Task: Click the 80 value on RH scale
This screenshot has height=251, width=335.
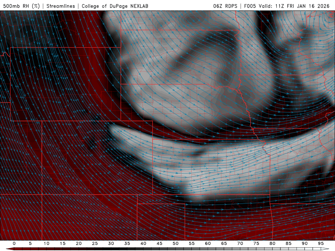Action: [x=273, y=243]
